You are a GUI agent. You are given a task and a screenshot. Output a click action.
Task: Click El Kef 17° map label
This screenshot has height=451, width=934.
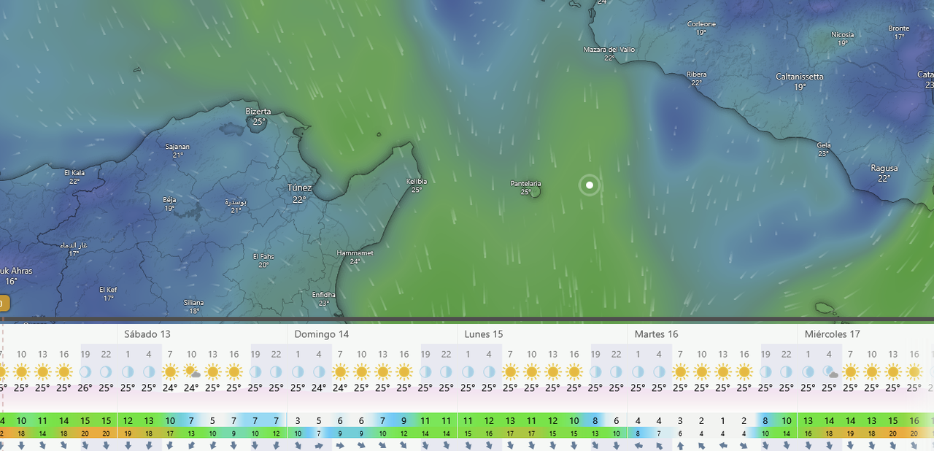pyautogui.click(x=108, y=293)
